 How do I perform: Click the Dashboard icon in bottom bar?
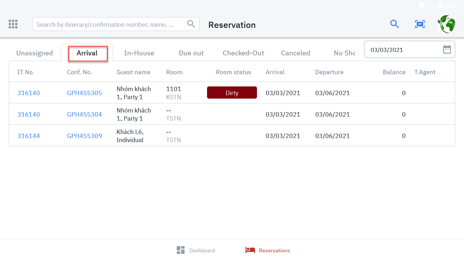181,250
